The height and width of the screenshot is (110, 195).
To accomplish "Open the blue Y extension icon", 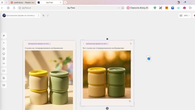I will (172, 8).
